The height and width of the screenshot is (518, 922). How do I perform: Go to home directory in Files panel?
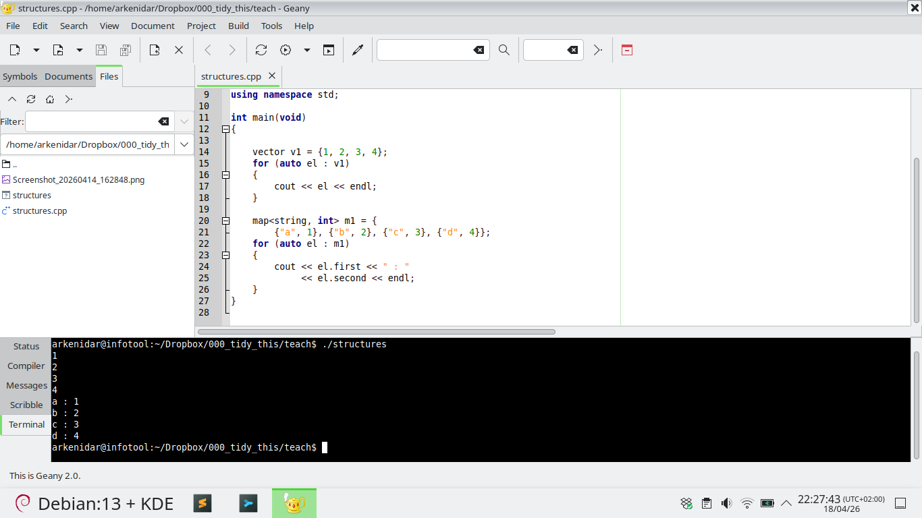[50, 99]
